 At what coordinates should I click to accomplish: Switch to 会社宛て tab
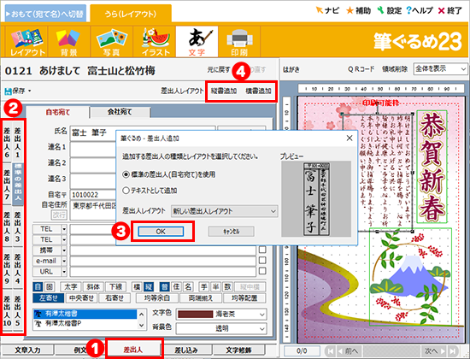coord(120,112)
